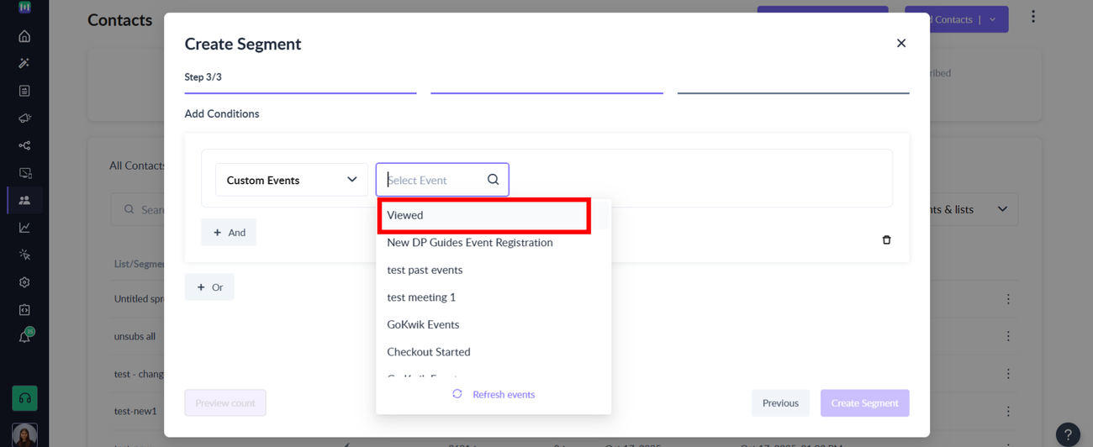1093x447 pixels.
Task: Expand the Contacts button dropdown arrow
Action: [992, 19]
